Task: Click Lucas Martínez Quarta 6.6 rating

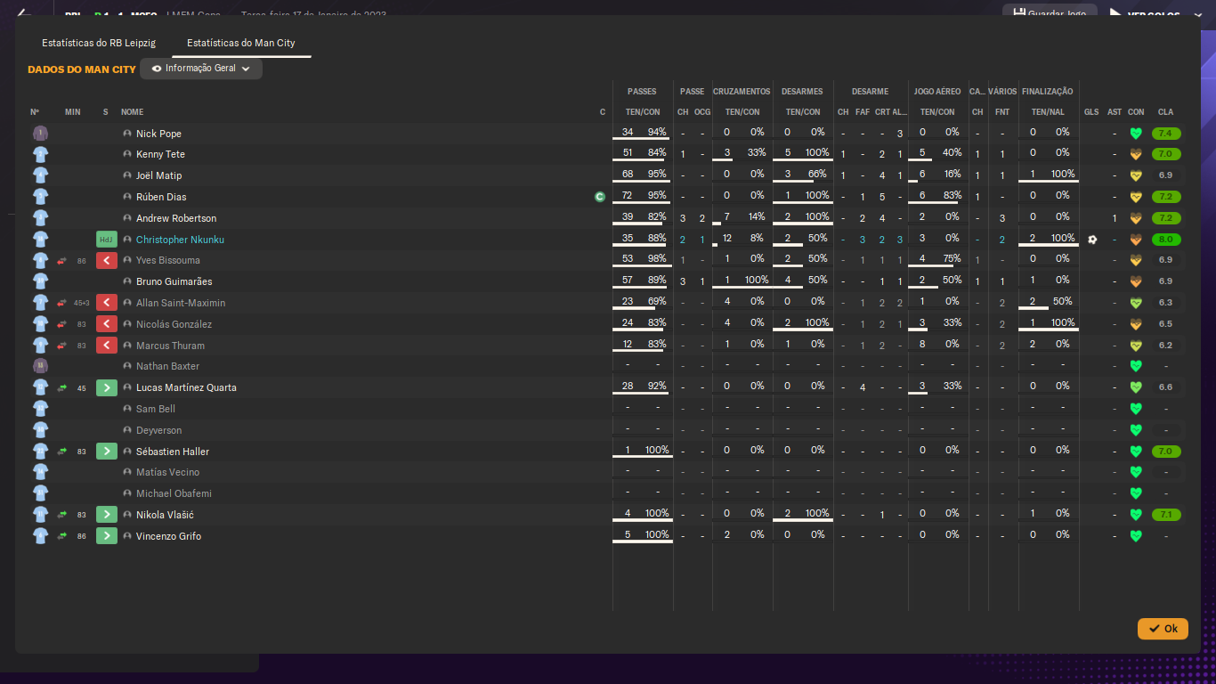Action: 1166,387
